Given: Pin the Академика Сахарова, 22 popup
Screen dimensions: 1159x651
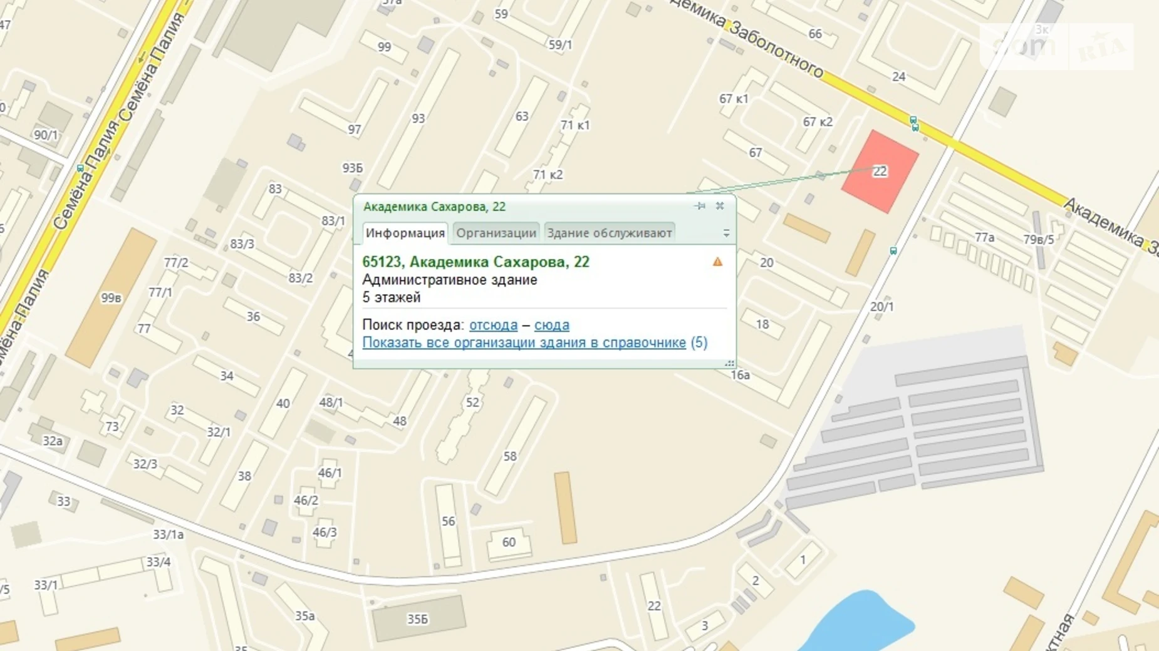Looking at the screenshot, I should pos(700,206).
